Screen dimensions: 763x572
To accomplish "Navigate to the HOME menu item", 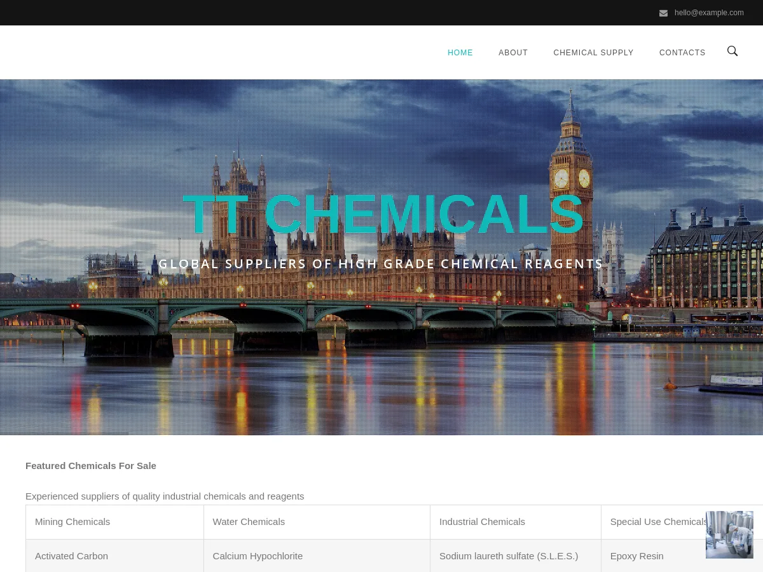I will pos(460,53).
